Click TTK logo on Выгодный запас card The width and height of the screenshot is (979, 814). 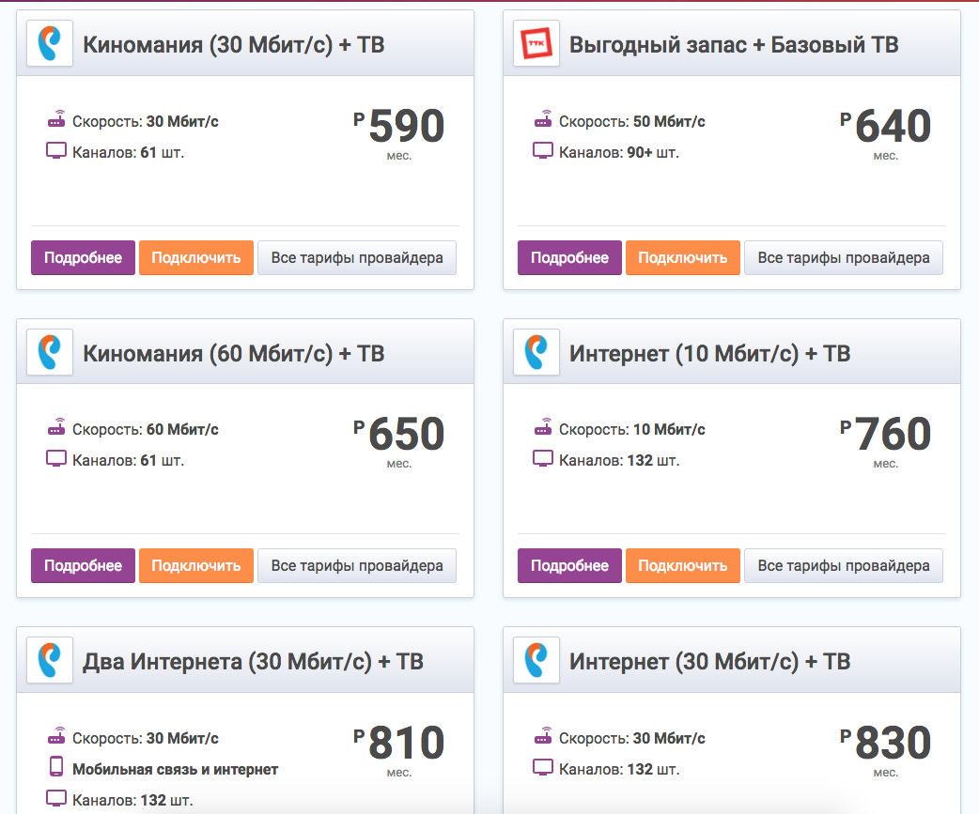(x=536, y=44)
